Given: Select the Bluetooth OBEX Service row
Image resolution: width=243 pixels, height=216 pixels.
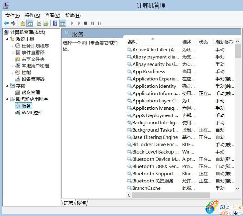Looking at the screenshot, I should click(180, 167).
